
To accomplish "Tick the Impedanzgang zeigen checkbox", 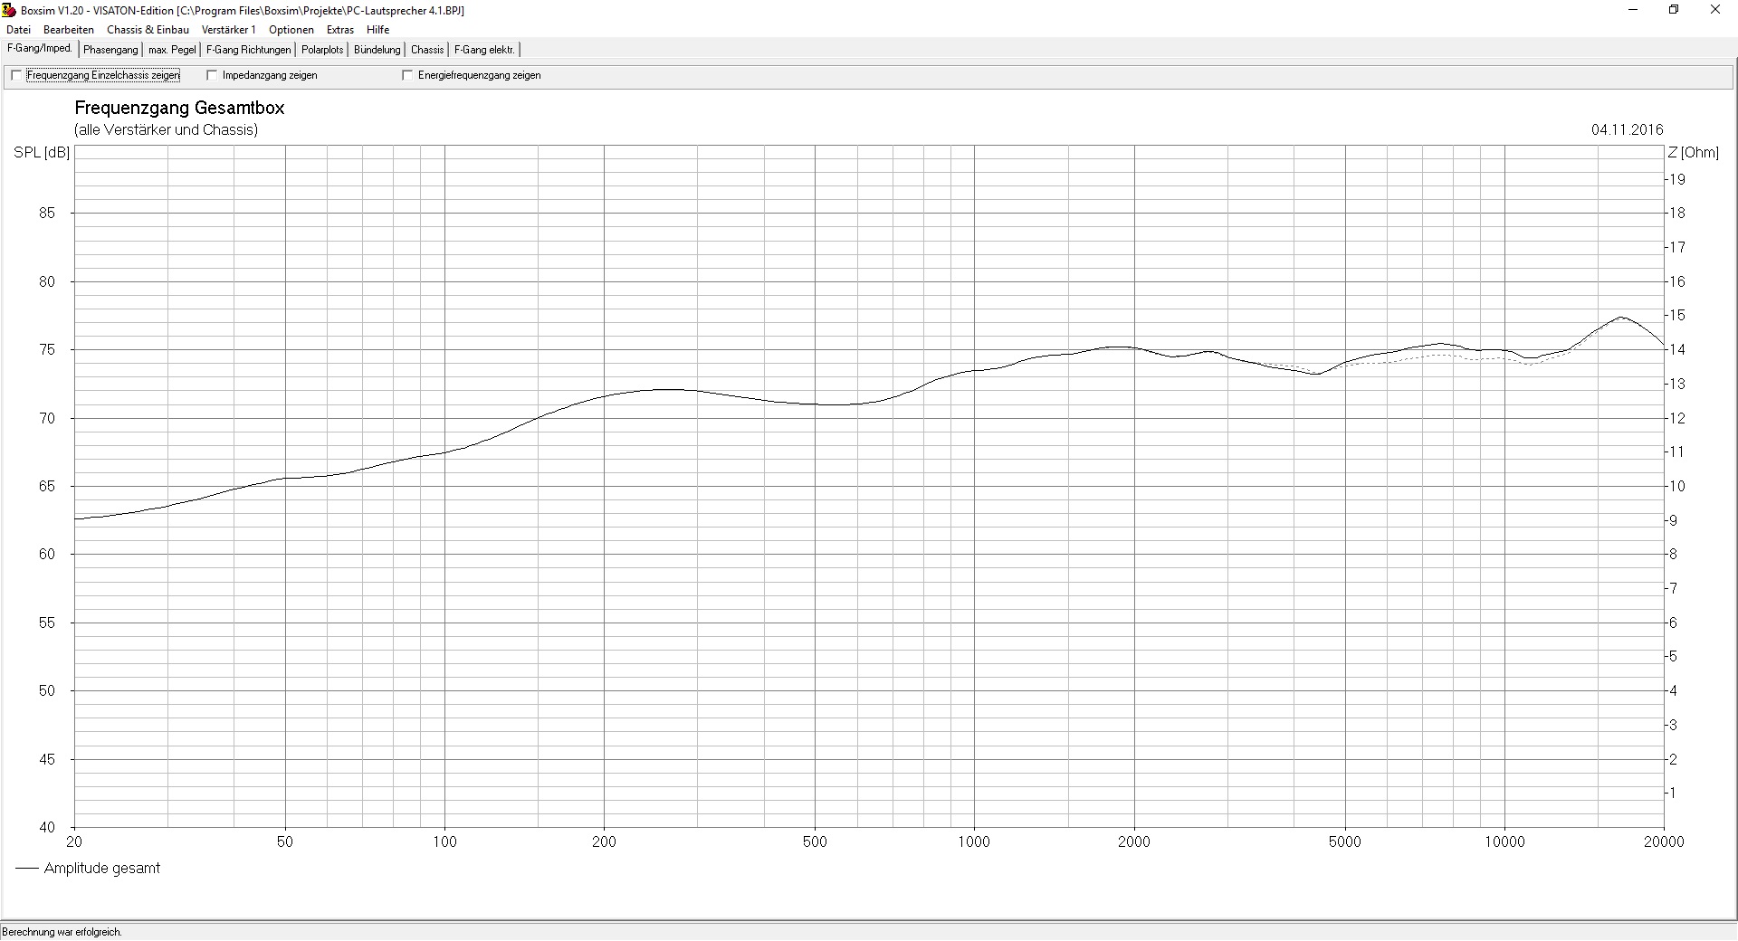I will click(x=213, y=76).
